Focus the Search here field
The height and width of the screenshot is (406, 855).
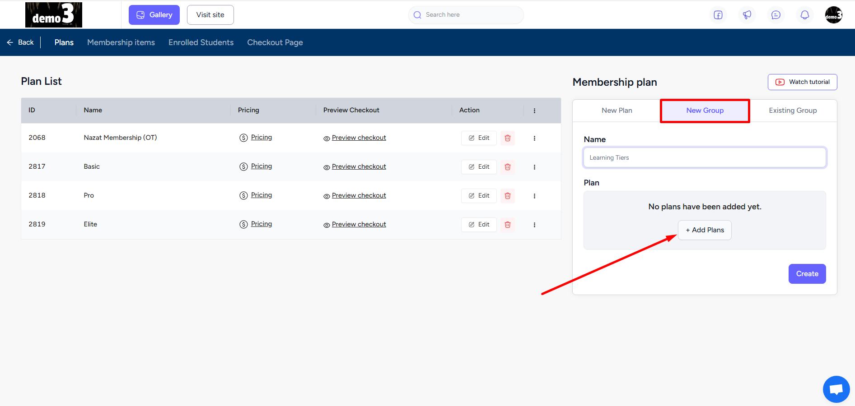coord(466,15)
